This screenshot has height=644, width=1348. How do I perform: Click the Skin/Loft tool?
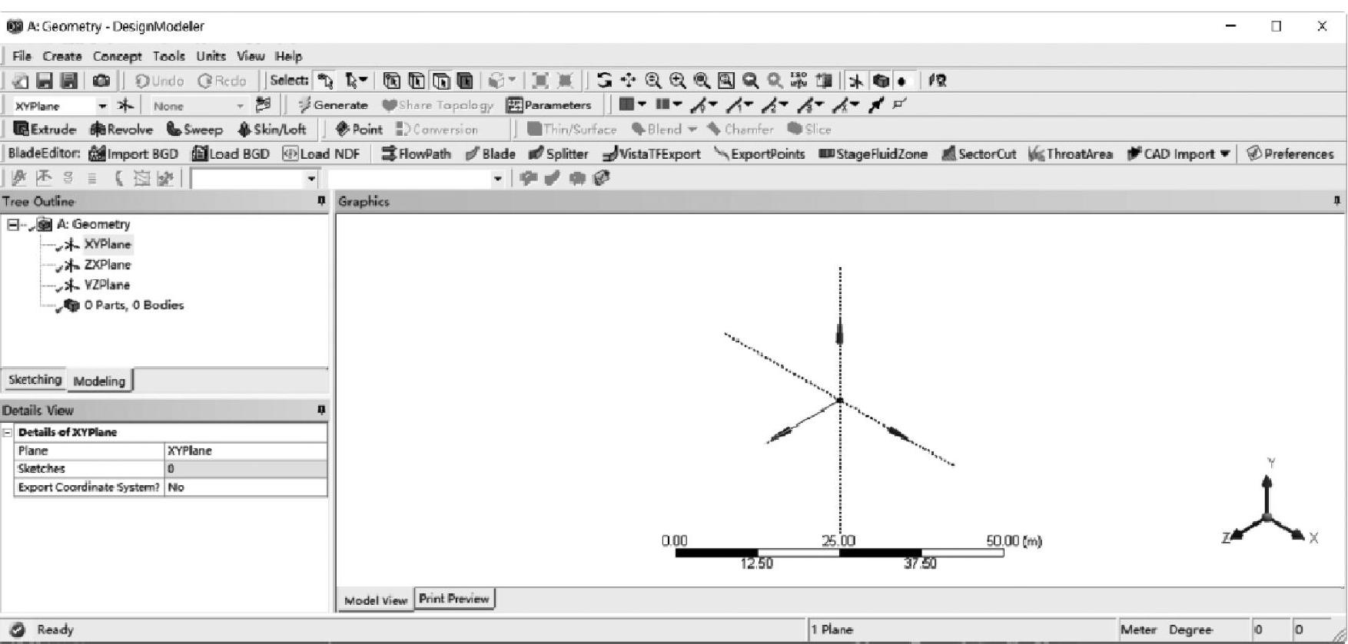pos(272,129)
